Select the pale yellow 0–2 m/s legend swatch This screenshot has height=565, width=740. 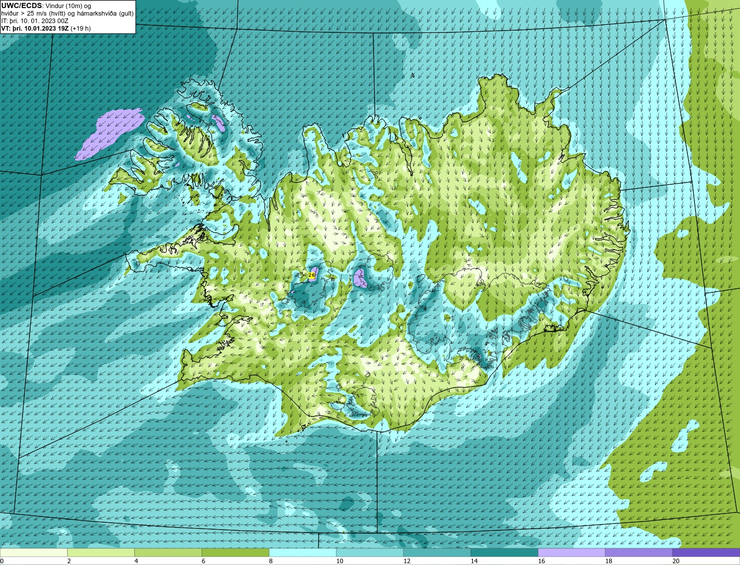click(34, 552)
